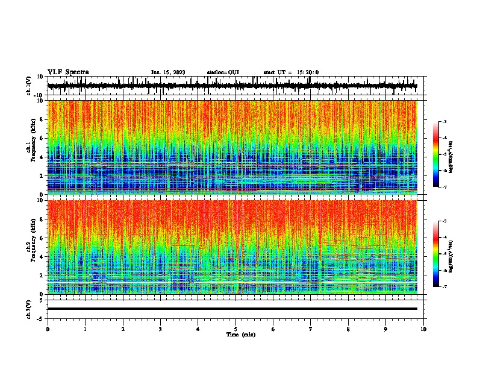Viewport: 477px width, 369px height.
Task: Click time axis tick label "0"
Action: click(x=48, y=329)
